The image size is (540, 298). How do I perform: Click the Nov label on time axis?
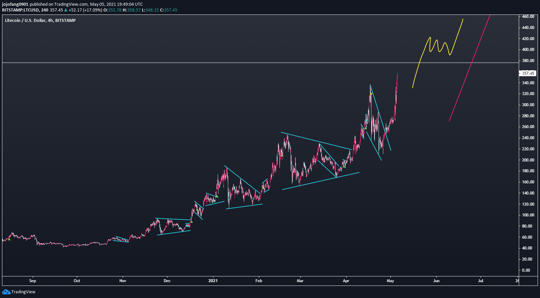pos(123,281)
